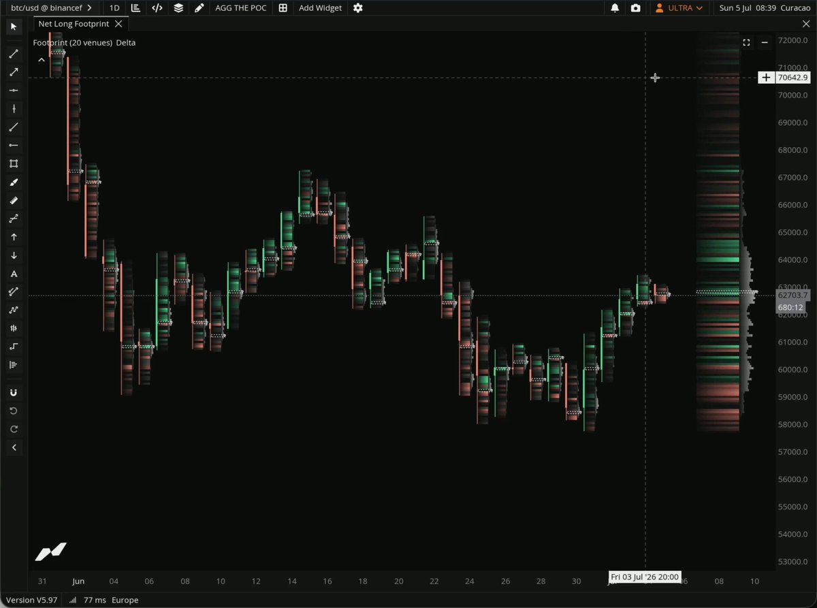The image size is (817, 608).
Task: Select the cursor pointer tool
Action: [14, 27]
